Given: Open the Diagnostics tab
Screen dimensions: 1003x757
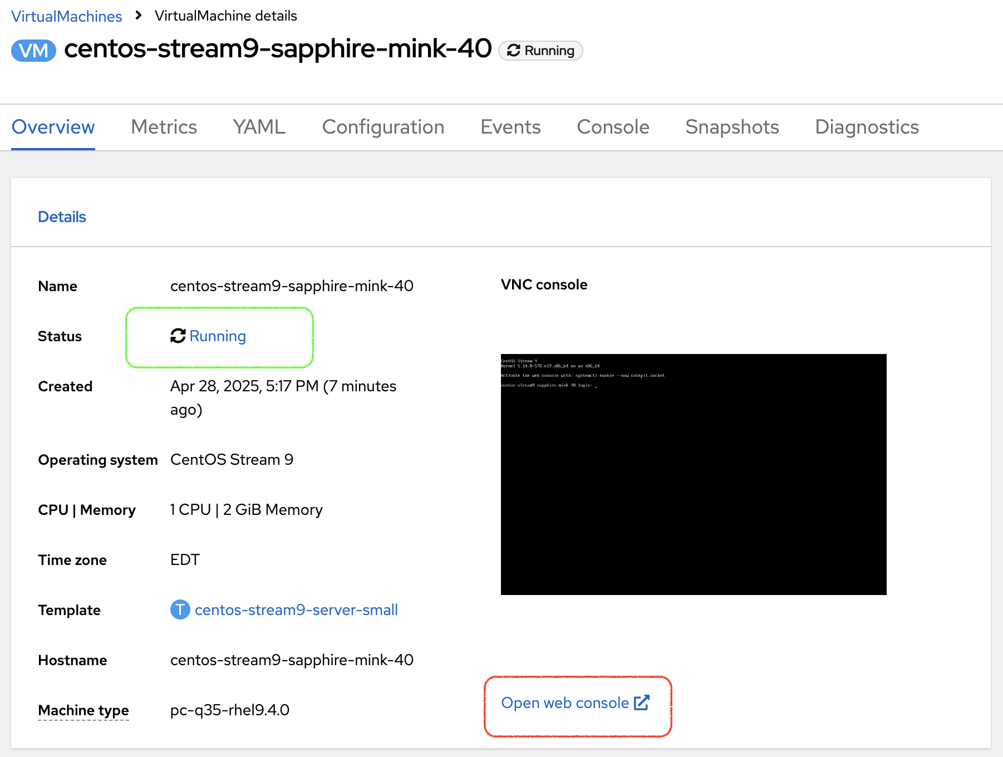Looking at the screenshot, I should click(866, 127).
